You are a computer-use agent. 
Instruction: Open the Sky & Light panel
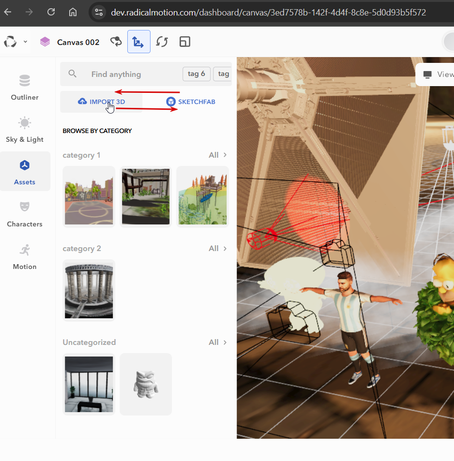25,130
